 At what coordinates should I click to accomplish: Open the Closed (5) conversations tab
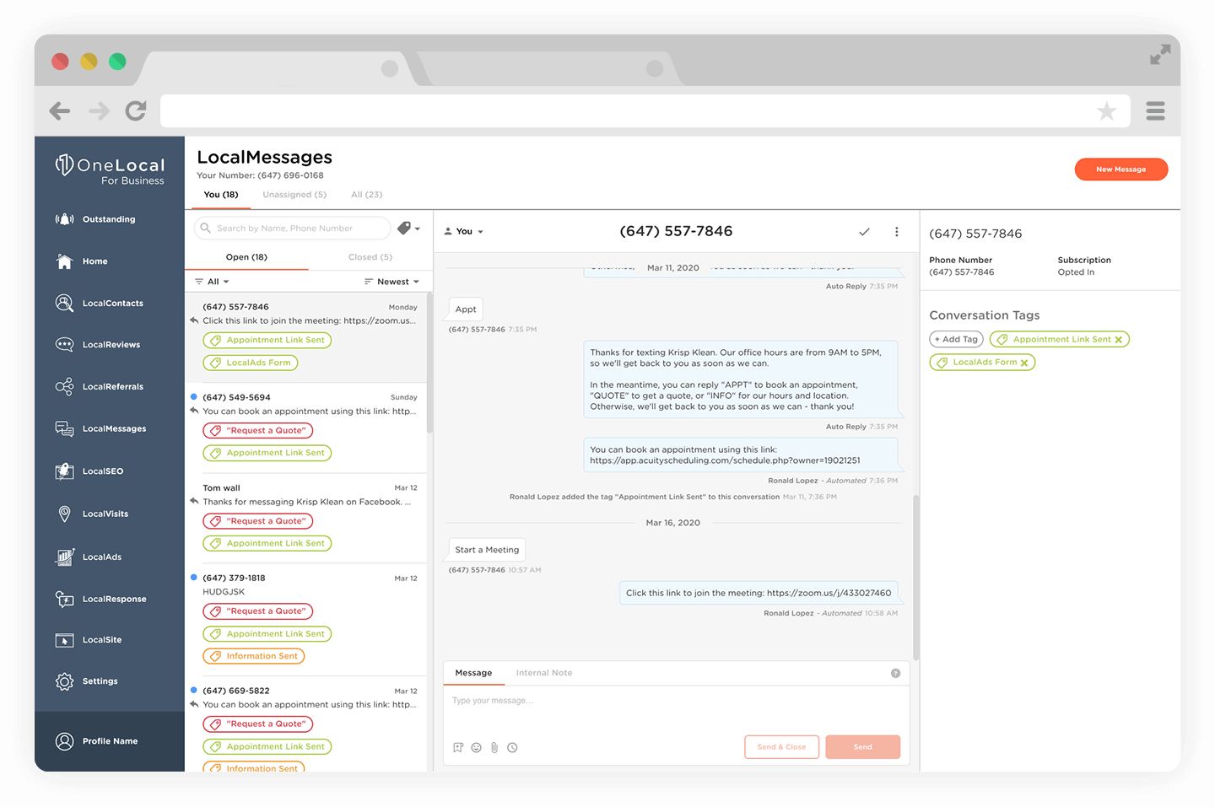coord(370,256)
